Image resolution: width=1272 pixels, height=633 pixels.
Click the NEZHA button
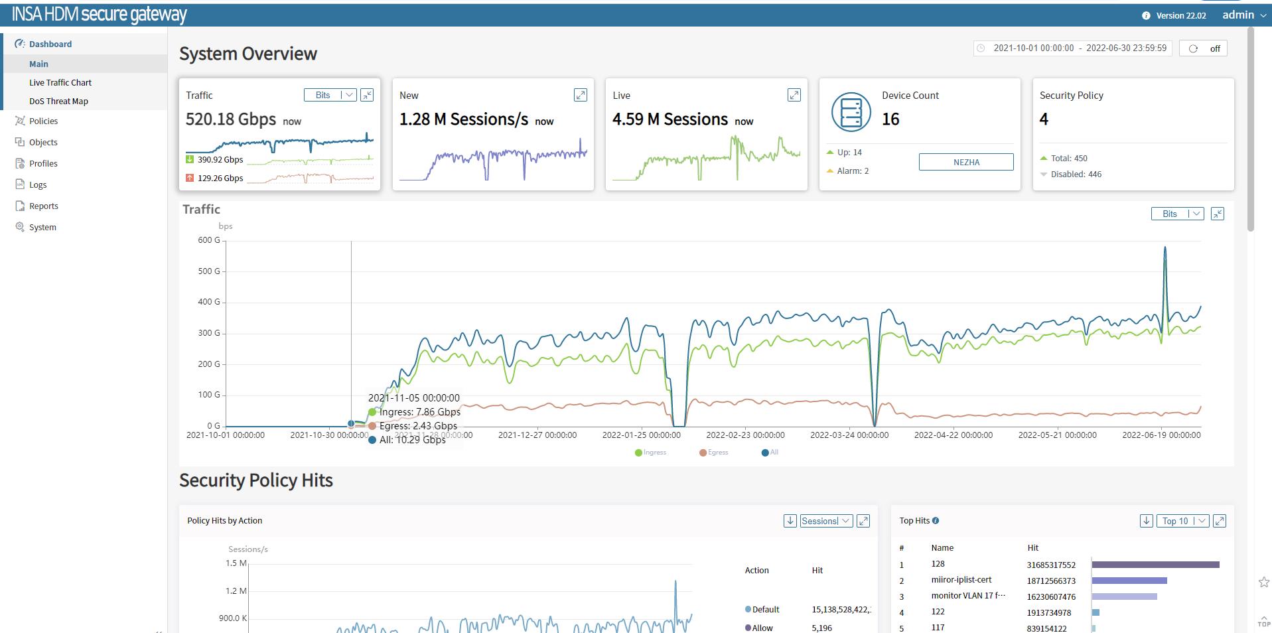(x=966, y=162)
